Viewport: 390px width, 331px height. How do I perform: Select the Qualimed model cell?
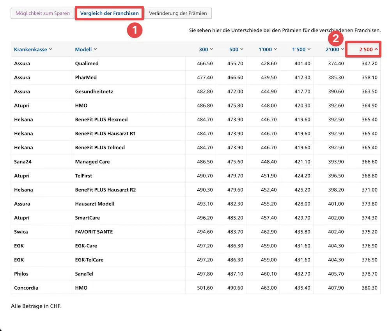[x=87, y=63]
